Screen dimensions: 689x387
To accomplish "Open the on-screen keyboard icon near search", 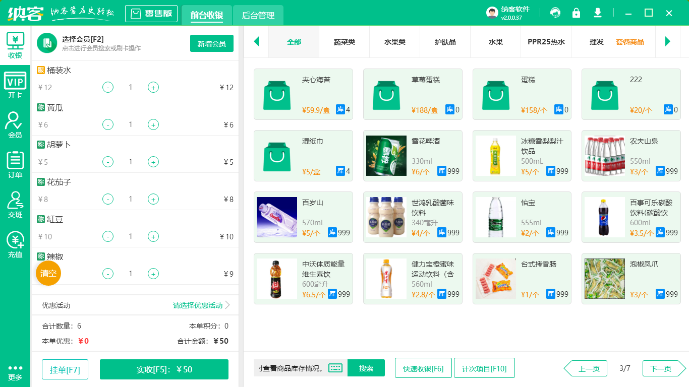I will [x=335, y=368].
